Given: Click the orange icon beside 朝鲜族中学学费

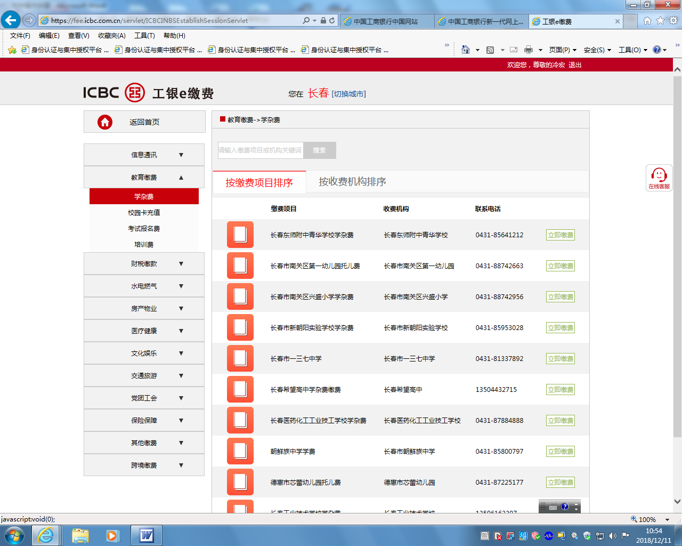Looking at the screenshot, I should 240,451.
